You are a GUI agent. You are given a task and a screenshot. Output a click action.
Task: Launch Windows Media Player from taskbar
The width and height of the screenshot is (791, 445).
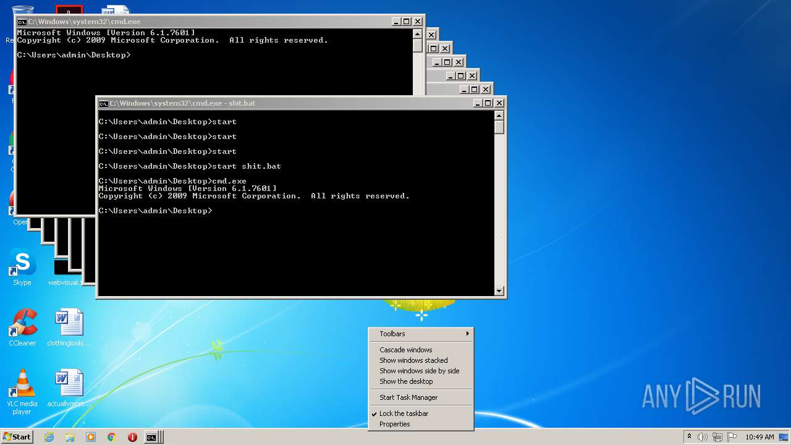tap(91, 437)
